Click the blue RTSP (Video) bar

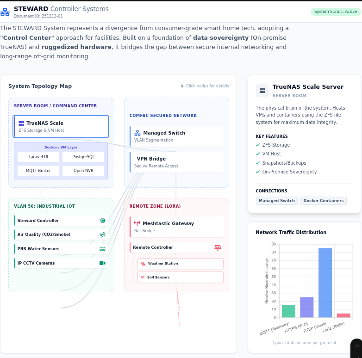pyautogui.click(x=325, y=283)
